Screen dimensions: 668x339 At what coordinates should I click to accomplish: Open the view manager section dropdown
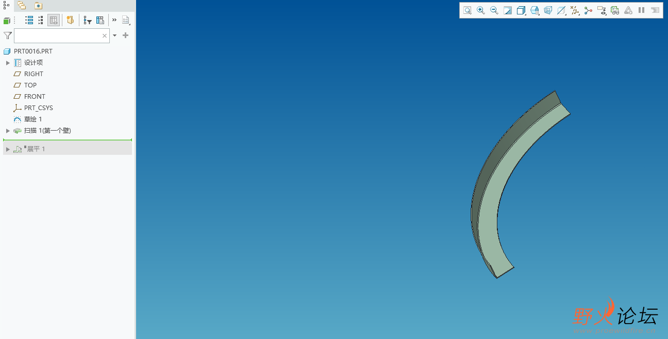561,10
